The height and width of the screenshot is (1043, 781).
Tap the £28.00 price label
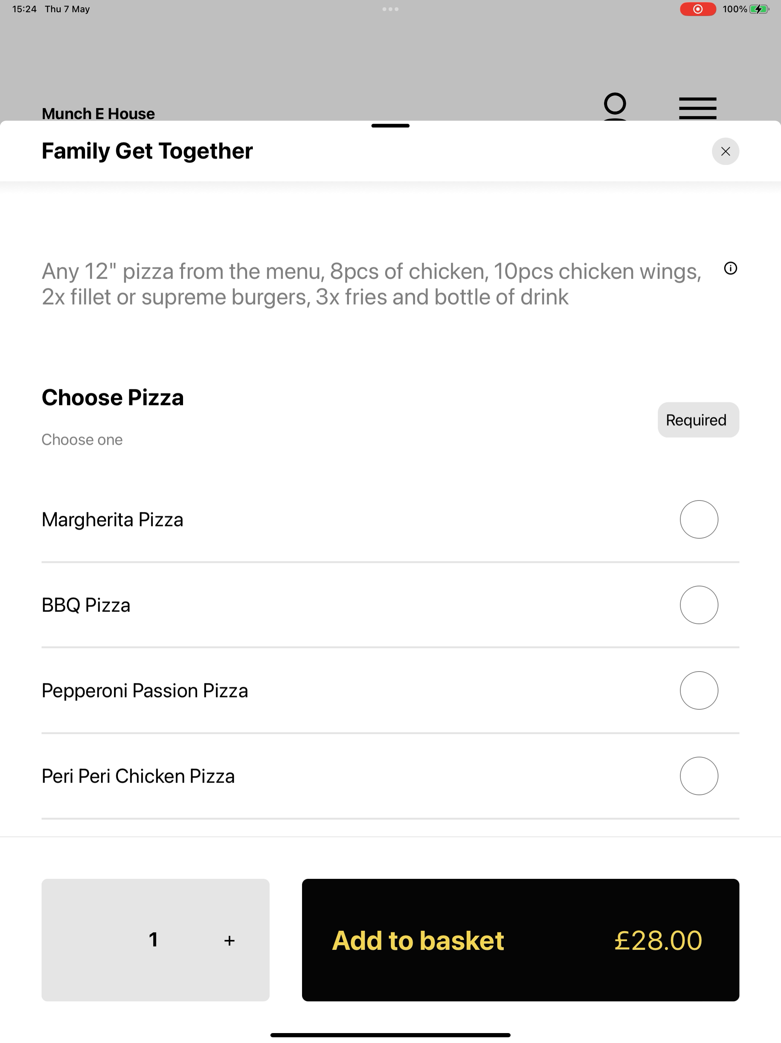click(x=658, y=941)
